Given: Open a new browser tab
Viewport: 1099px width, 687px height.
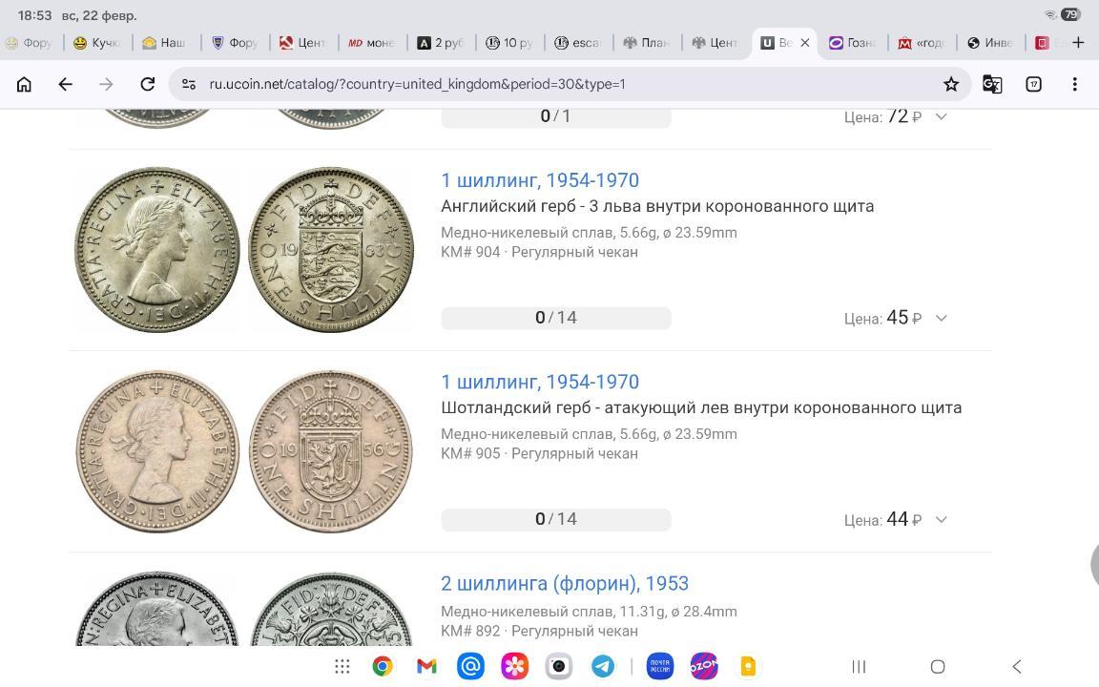Looking at the screenshot, I should 1078,42.
